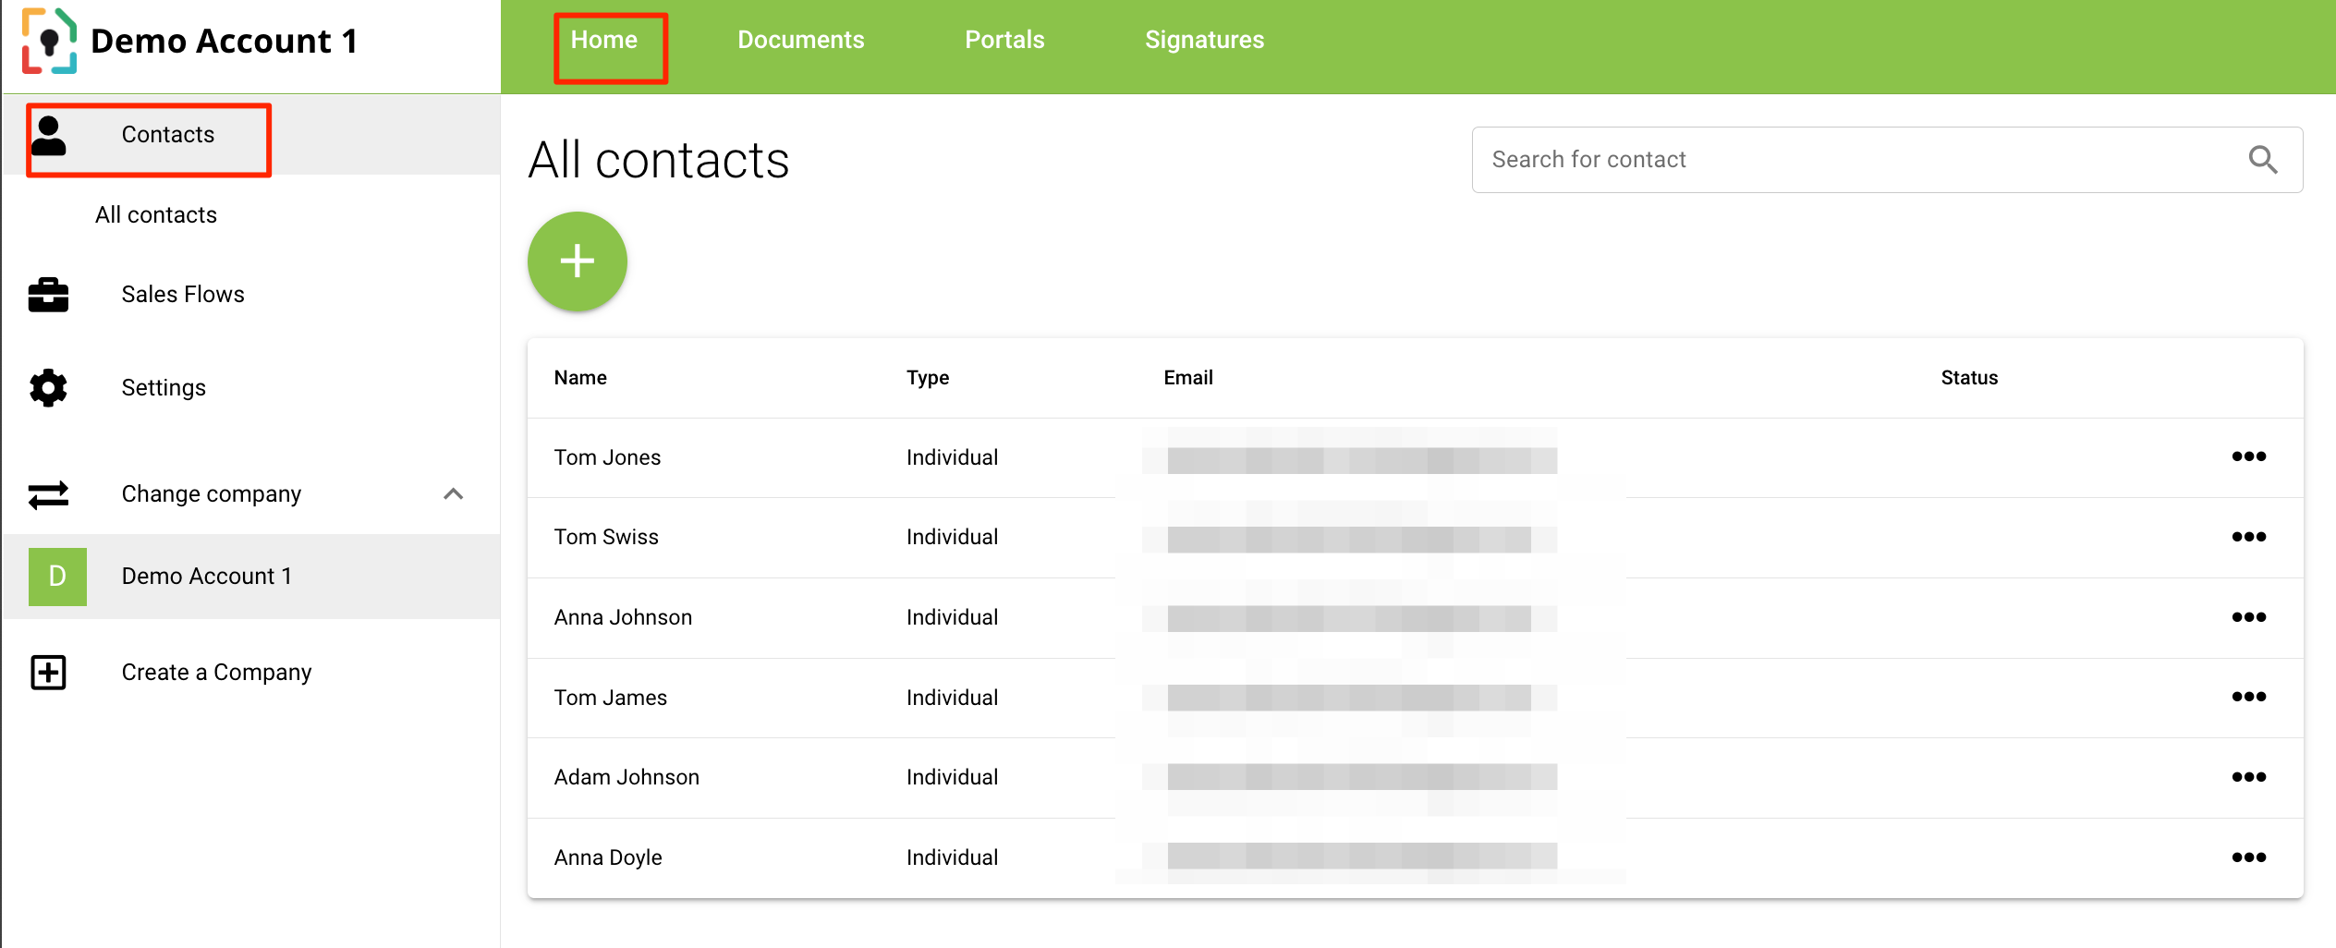This screenshot has height=948, width=2336.
Task: Open the actions menu for Anna Doyle
Action: pyautogui.click(x=2249, y=857)
